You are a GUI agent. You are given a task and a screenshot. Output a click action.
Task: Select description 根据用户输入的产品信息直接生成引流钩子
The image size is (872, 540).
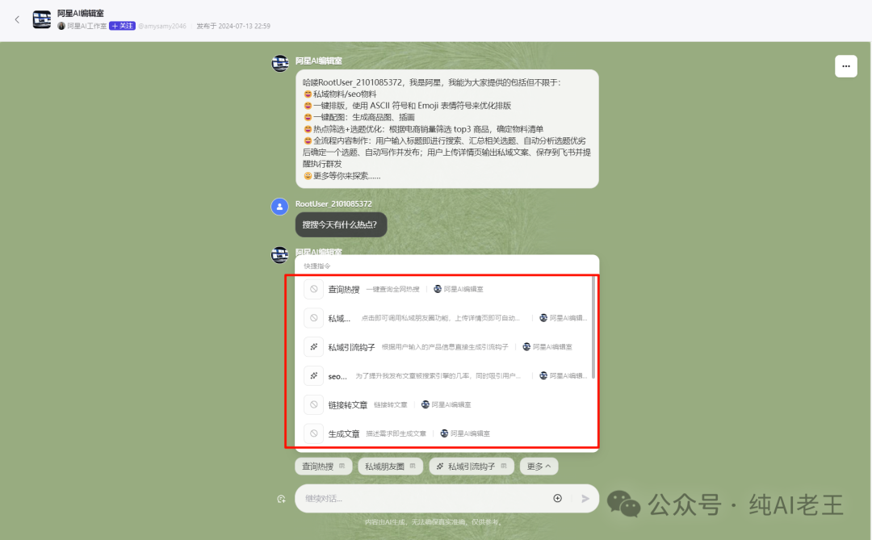coord(445,347)
